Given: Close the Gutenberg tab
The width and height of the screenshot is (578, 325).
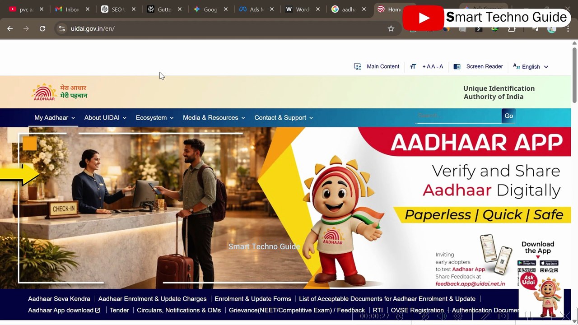Looking at the screenshot, I should pyautogui.click(x=180, y=9).
